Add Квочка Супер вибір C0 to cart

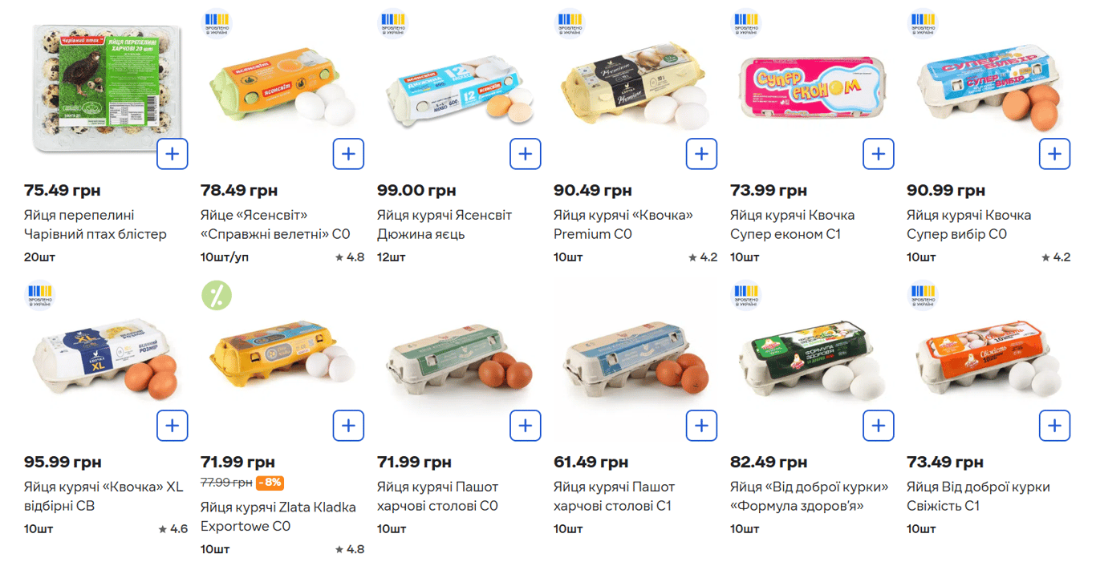[x=1054, y=154]
